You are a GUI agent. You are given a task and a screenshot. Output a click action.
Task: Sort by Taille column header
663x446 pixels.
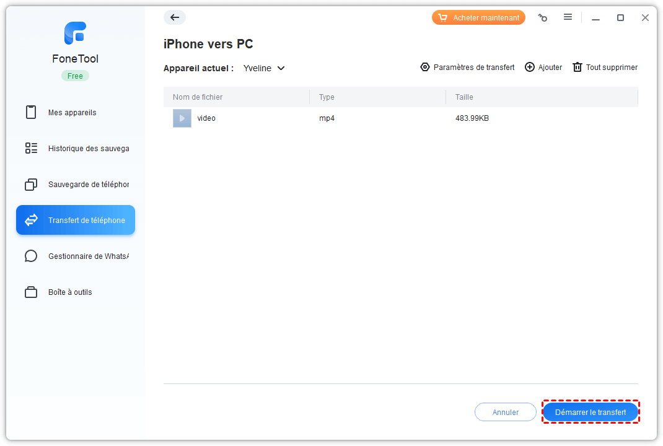coord(464,97)
